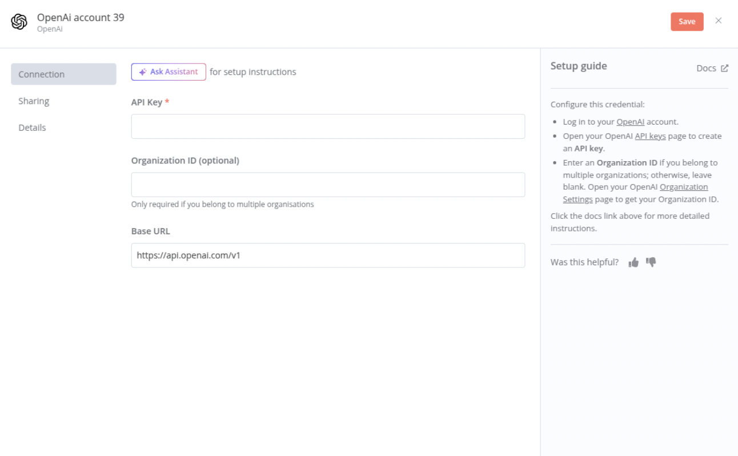Click the OpenAI logo icon
This screenshot has height=456, width=738.
19,21
